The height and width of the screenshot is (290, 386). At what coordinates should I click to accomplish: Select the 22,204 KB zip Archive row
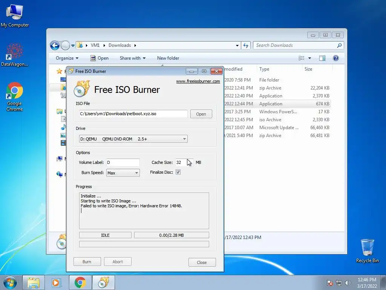[277, 88]
